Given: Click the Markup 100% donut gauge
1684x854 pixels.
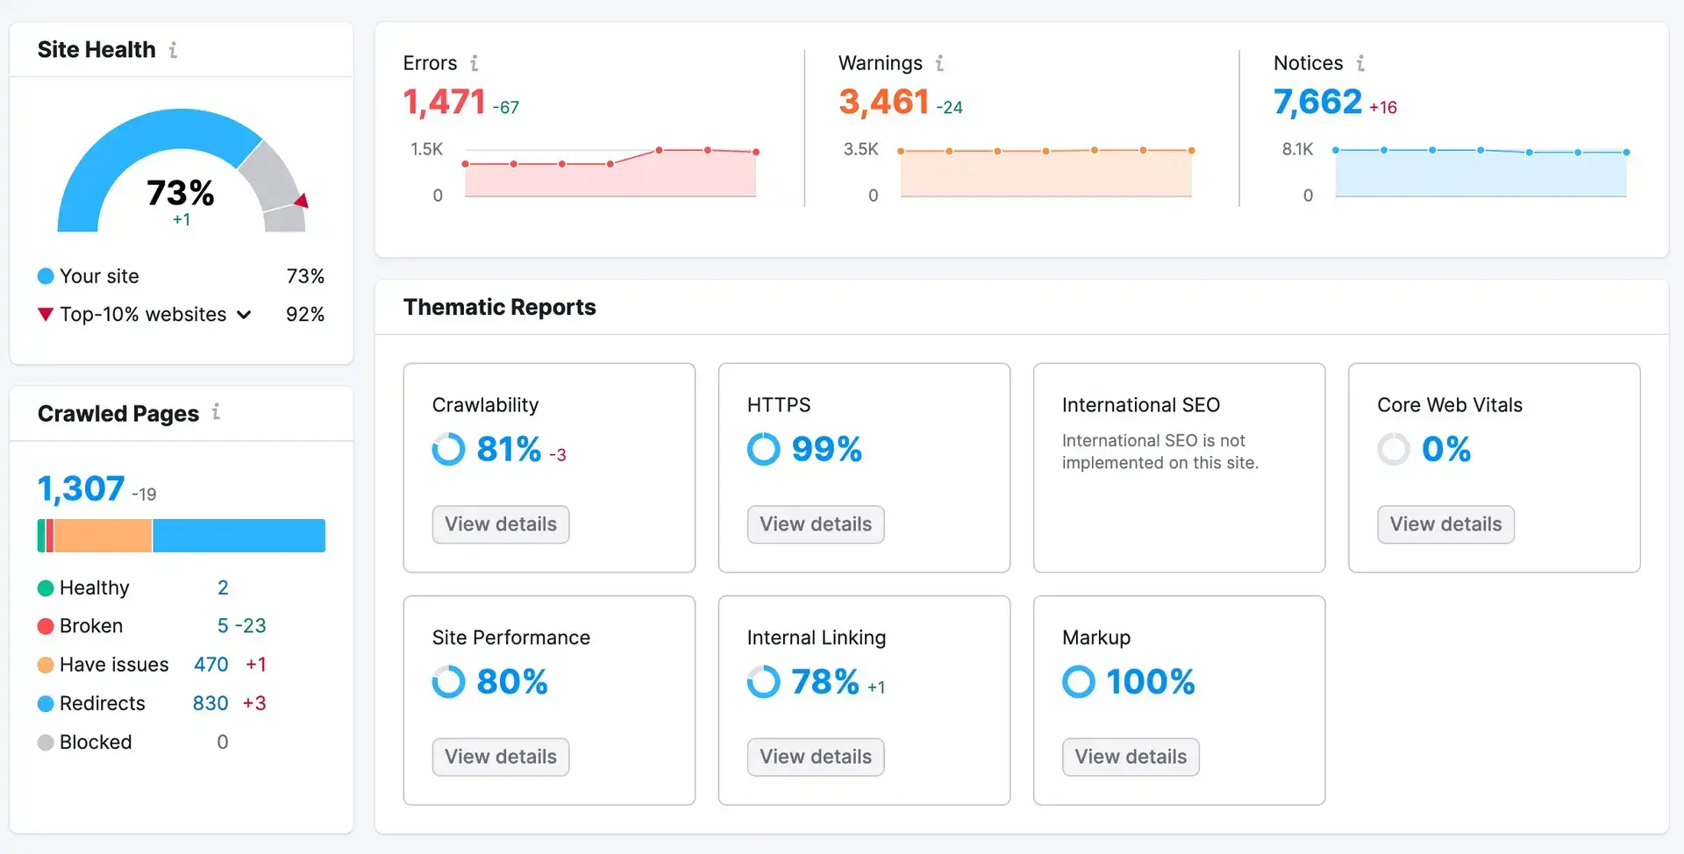Looking at the screenshot, I should coord(1078,681).
